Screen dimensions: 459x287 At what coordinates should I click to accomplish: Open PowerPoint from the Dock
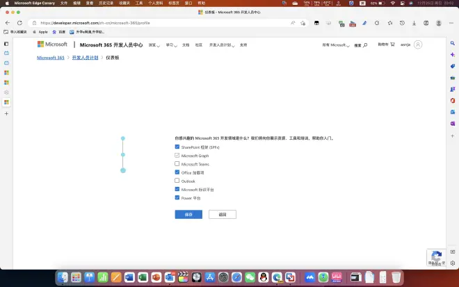click(156, 277)
